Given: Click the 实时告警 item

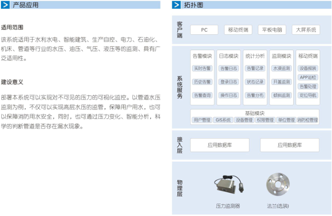Looking at the screenshot, I should [202, 68].
